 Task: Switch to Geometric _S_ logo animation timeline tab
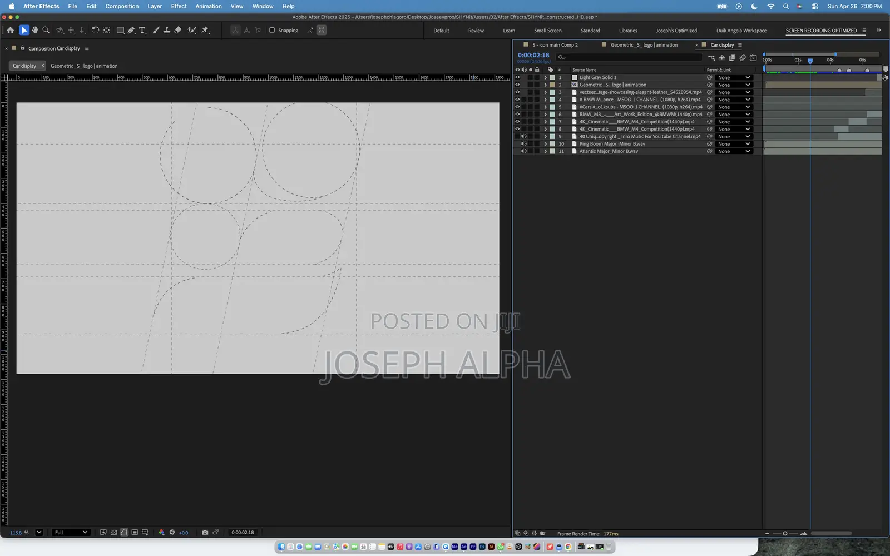pyautogui.click(x=644, y=45)
